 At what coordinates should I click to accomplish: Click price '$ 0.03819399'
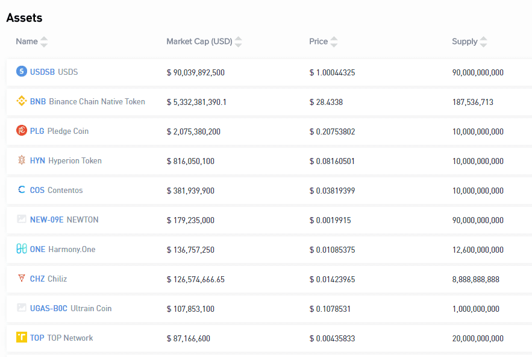[332, 191]
